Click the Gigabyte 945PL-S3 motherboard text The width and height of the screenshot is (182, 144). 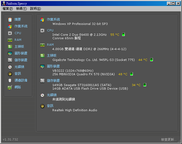(x=93, y=60)
